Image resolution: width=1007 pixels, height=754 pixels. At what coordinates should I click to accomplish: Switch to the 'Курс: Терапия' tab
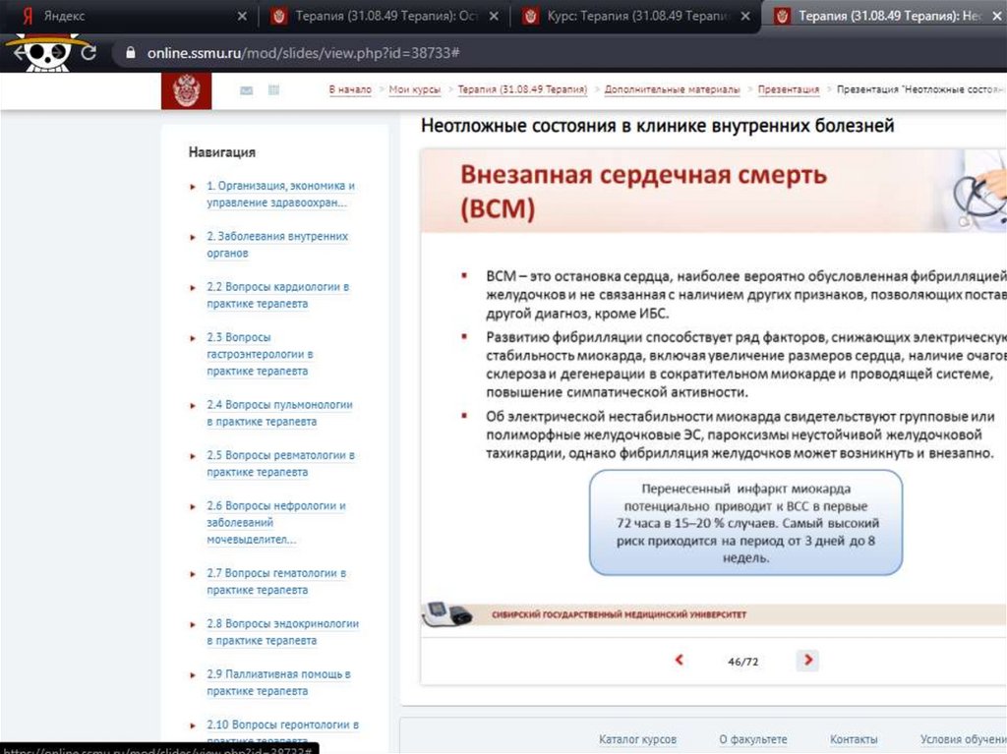636,16
